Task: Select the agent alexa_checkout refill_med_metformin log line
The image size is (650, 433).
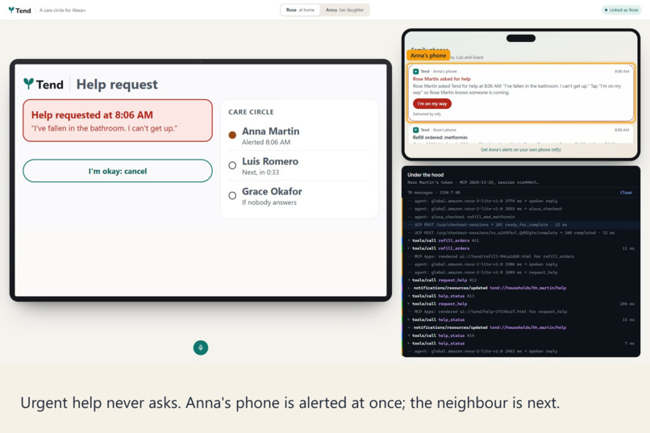Action: (520, 217)
